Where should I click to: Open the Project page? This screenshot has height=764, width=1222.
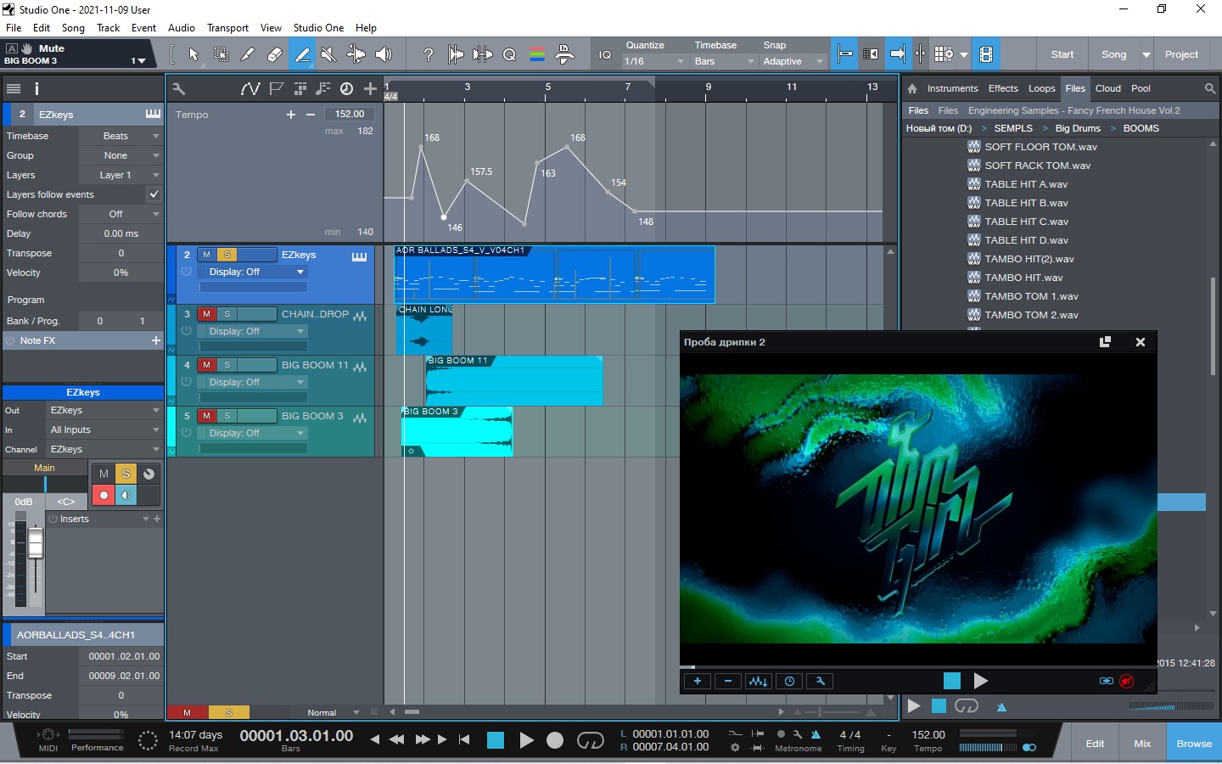click(x=1181, y=54)
